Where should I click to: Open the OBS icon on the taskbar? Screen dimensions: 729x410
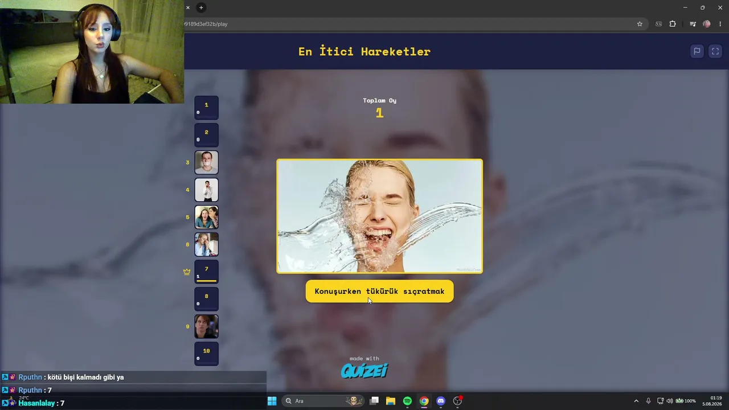(457, 401)
